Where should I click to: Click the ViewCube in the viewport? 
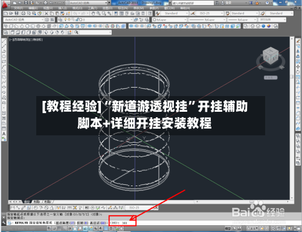coord(271,56)
